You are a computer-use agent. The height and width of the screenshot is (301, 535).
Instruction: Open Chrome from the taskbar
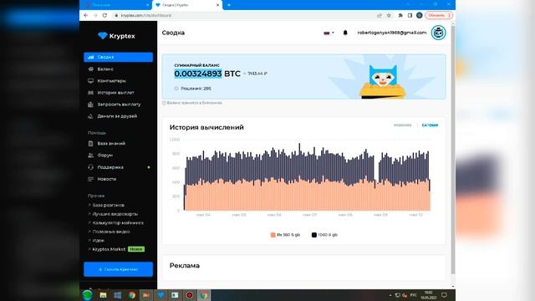(x=132, y=295)
